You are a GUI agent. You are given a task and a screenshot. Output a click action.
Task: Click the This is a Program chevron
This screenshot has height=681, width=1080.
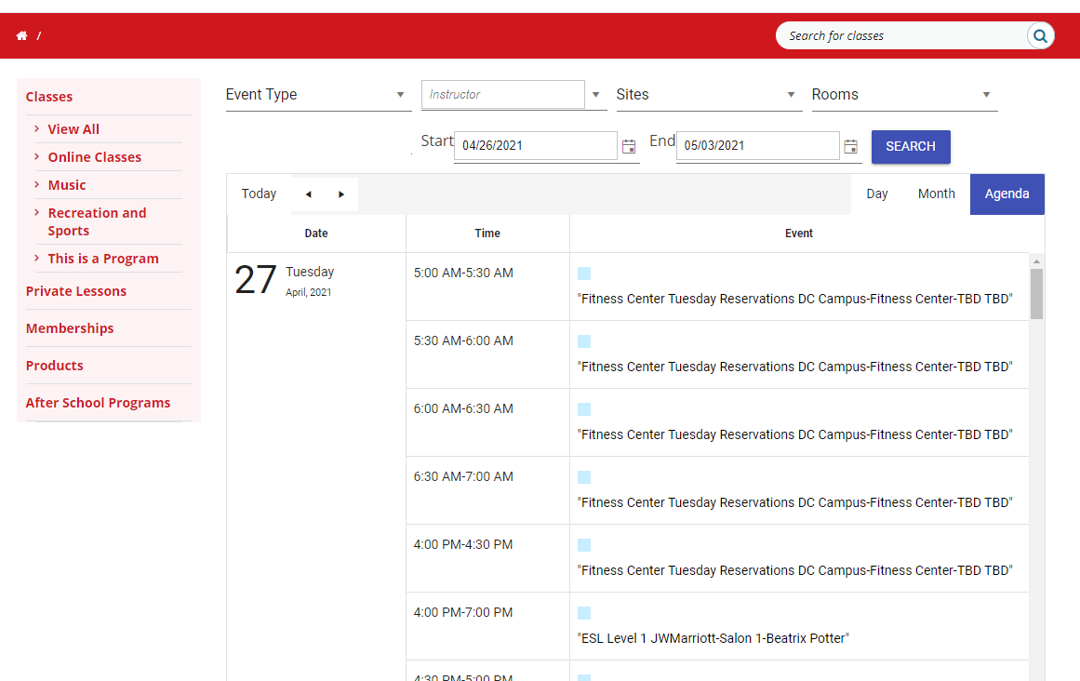click(36, 259)
